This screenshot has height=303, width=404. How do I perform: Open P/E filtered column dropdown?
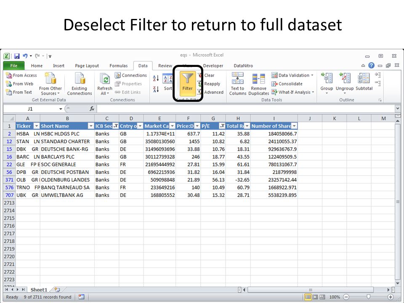pos(222,126)
